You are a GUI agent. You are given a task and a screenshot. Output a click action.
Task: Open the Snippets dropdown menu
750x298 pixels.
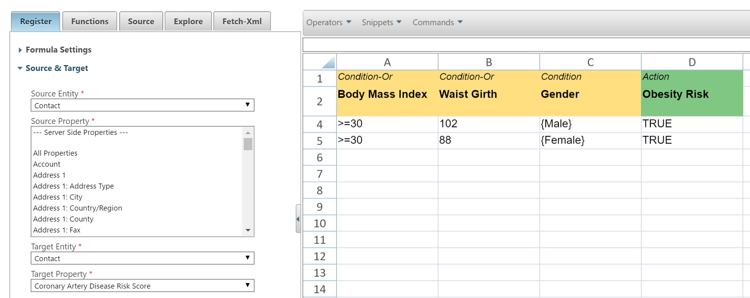[382, 22]
